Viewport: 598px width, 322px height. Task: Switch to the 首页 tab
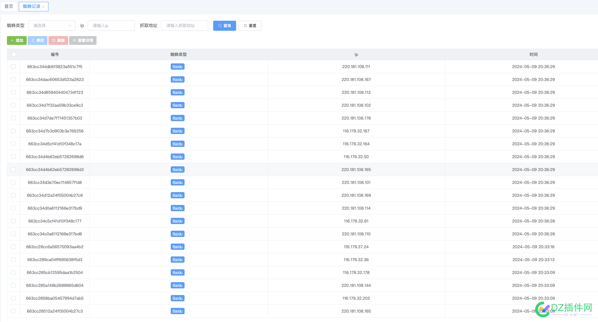(9, 6)
